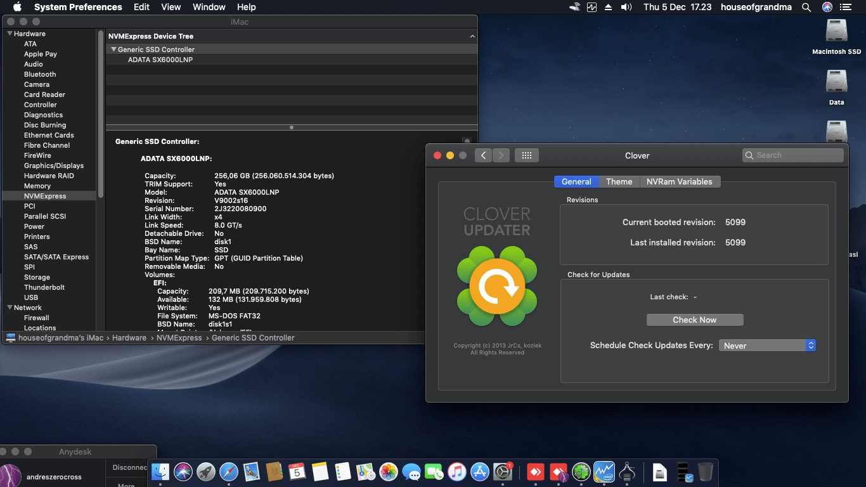Viewport: 866px width, 487px height.
Task: Open Messages in the dock
Action: tap(411, 472)
